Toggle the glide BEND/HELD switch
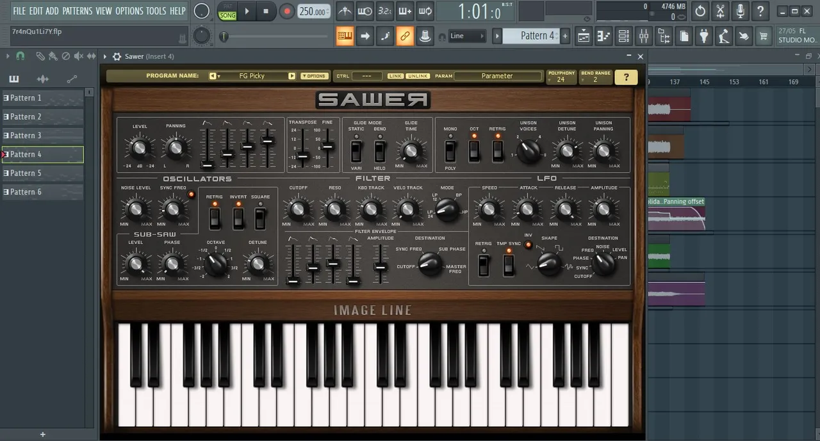Screen dimensions: 820x441 pyautogui.click(x=380, y=151)
